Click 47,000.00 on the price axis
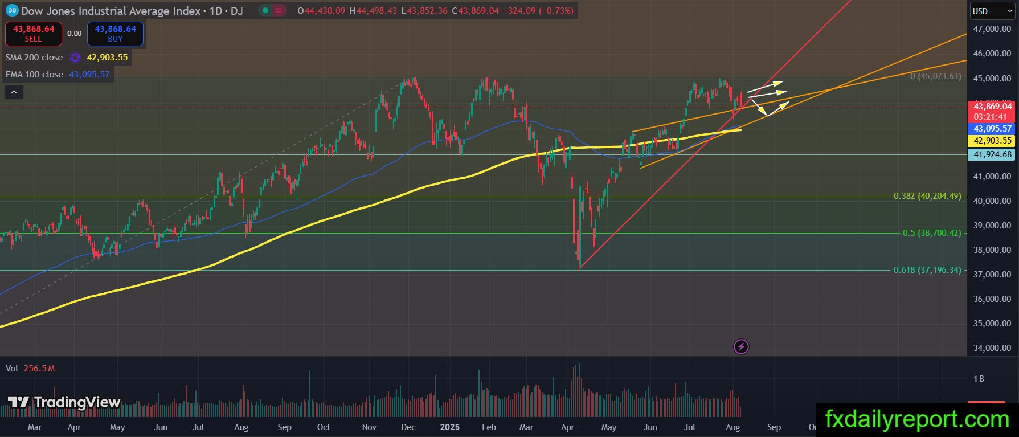1019x437 pixels. tap(992, 29)
